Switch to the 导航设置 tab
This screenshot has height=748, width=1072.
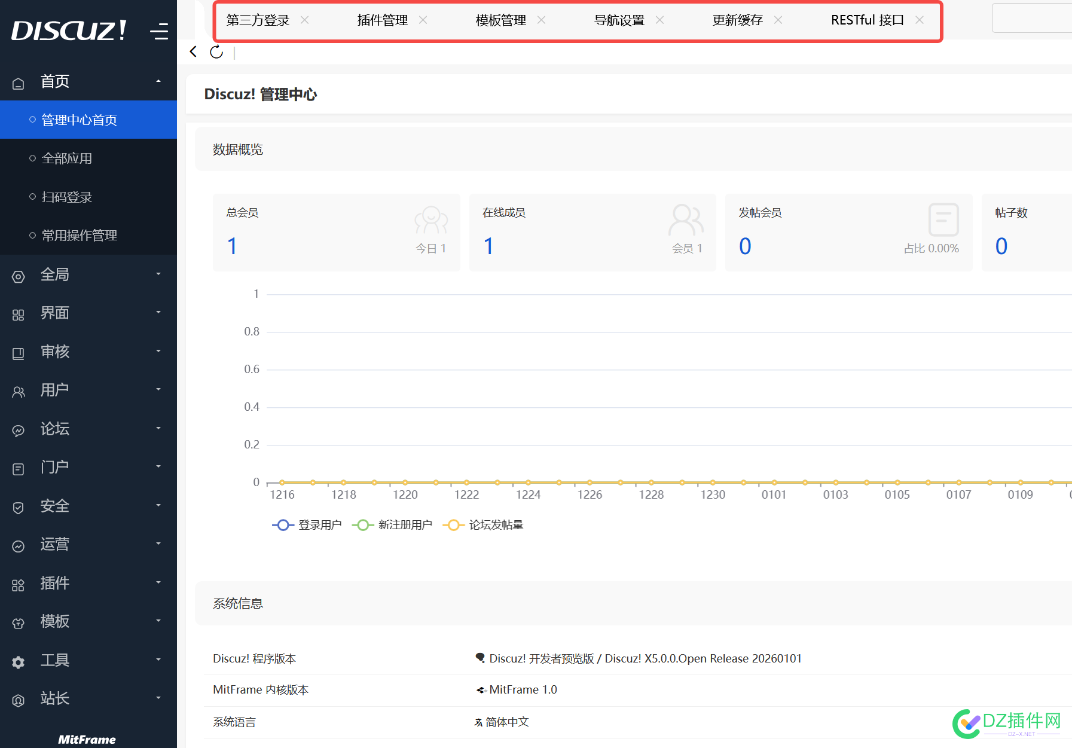619,20
